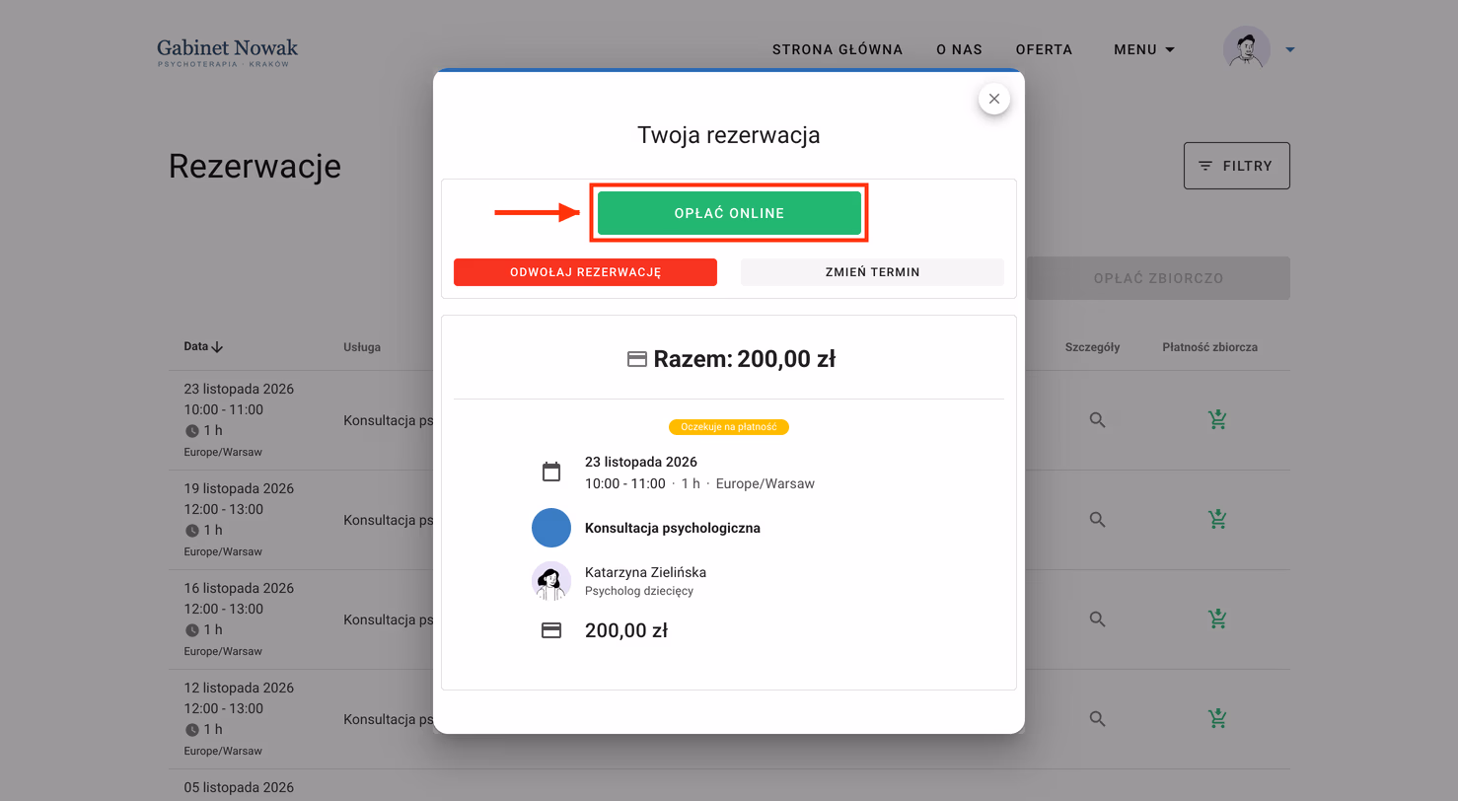Click the 19 listopada 2026 date in table

pyautogui.click(x=239, y=488)
